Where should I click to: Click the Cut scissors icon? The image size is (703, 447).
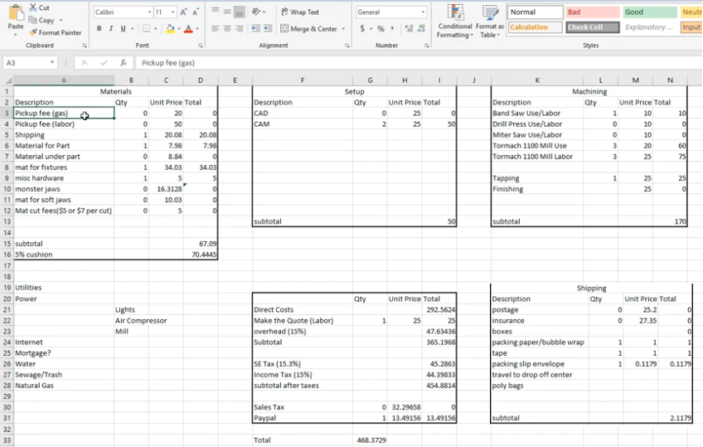(33, 7)
